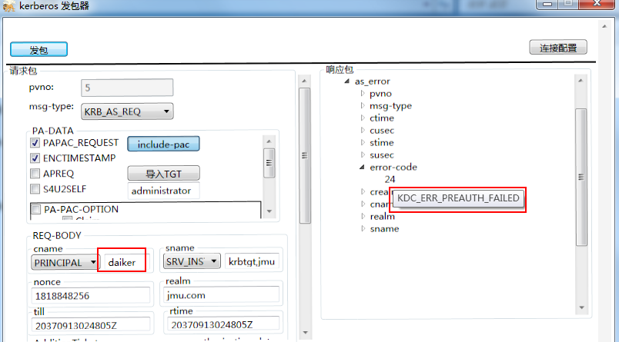The image size is (619, 342).
Task: Click the 发包 send packet button
Action: 38,50
